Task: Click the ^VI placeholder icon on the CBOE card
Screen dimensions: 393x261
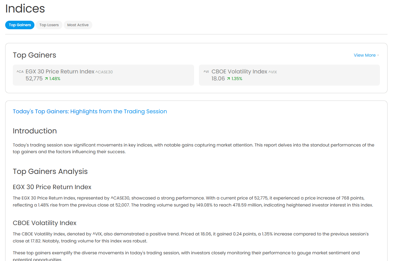Action: pyautogui.click(x=206, y=72)
